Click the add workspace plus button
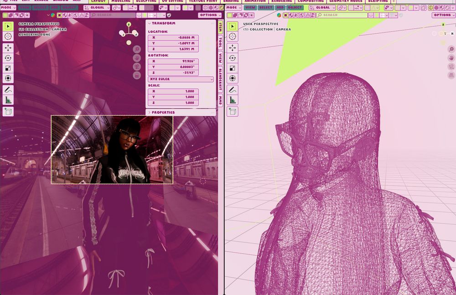This screenshot has width=456, height=295. pyautogui.click(x=394, y=1)
